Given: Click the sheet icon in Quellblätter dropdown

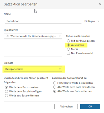Looking at the screenshot, I should click(7, 36).
